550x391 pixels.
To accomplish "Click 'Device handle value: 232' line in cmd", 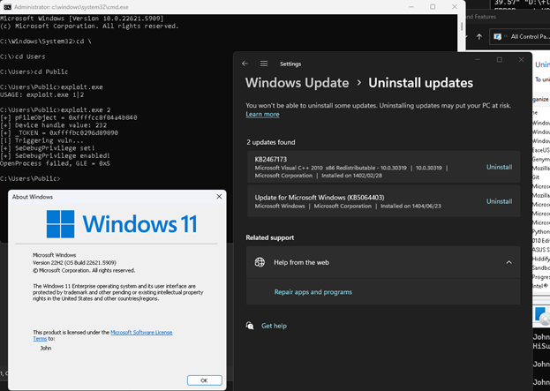I will pyautogui.click(x=53, y=125).
